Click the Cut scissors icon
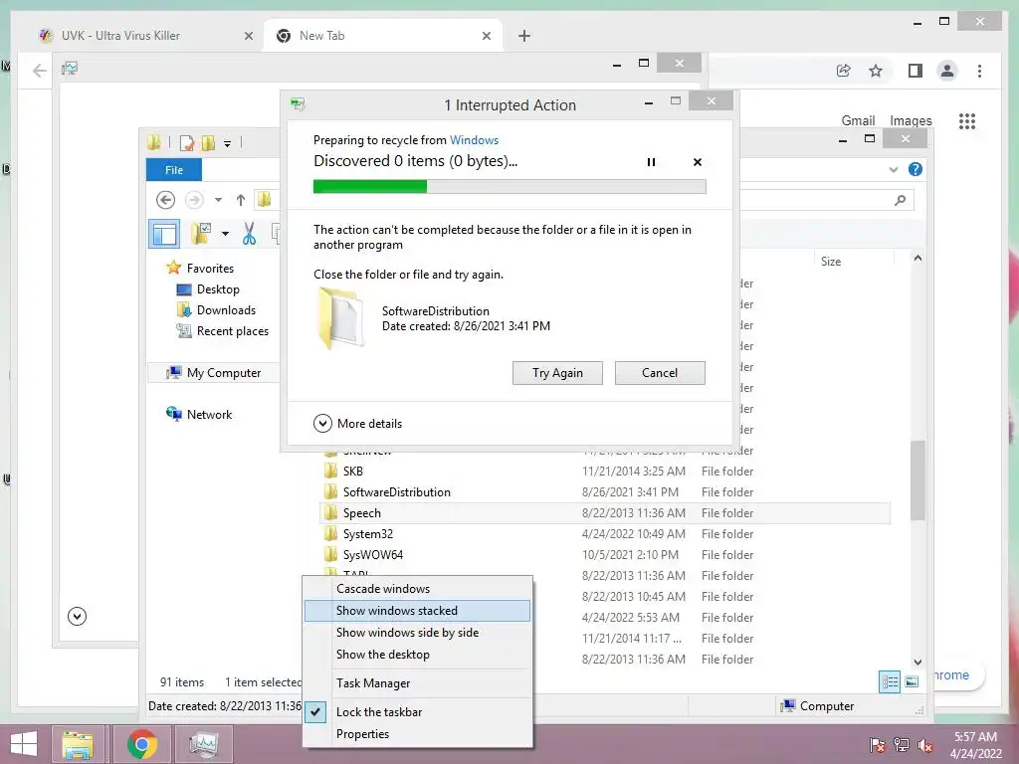Screen dimensions: 1019x764 click(249, 233)
